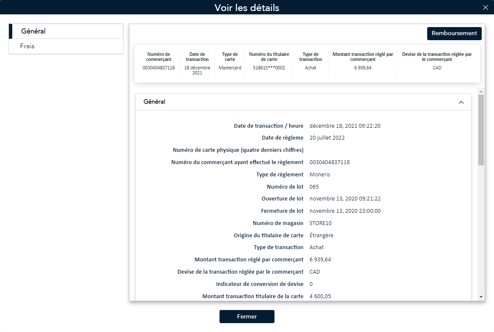Click summary amount 6 939,64
Screen dimensions: 494x332
[362, 68]
